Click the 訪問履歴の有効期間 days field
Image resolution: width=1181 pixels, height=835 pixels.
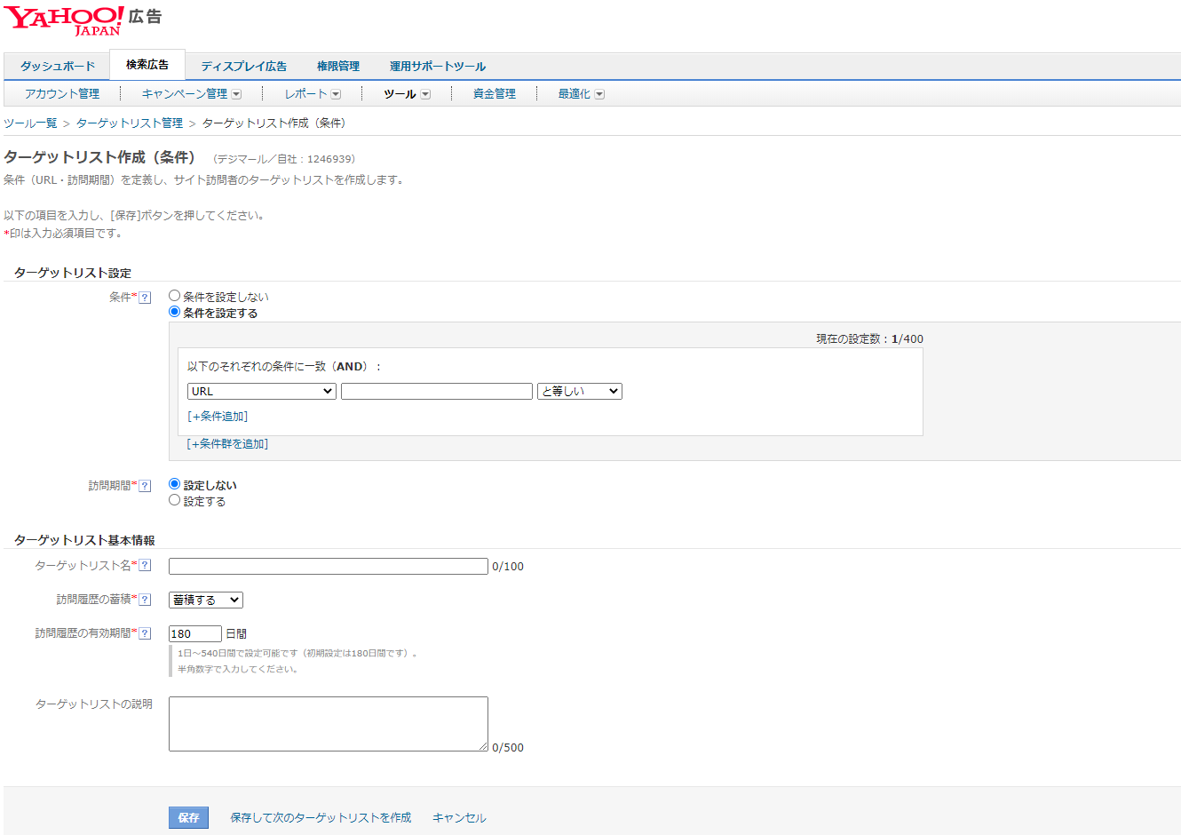click(x=195, y=633)
